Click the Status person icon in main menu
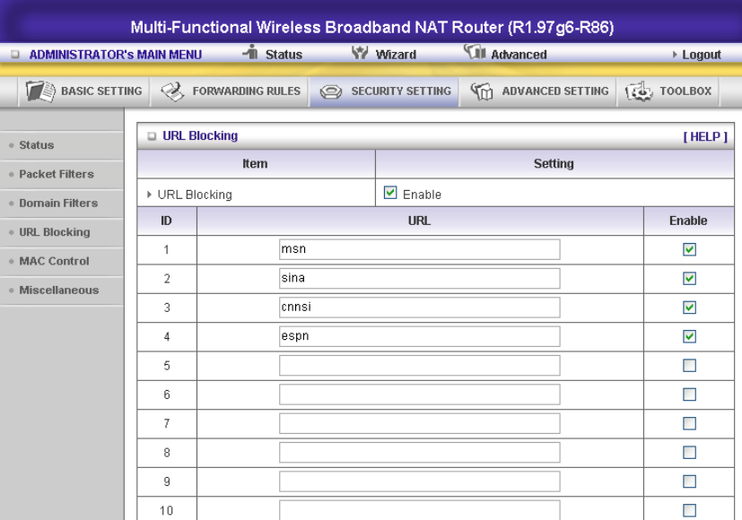The image size is (742, 520). pos(251,52)
